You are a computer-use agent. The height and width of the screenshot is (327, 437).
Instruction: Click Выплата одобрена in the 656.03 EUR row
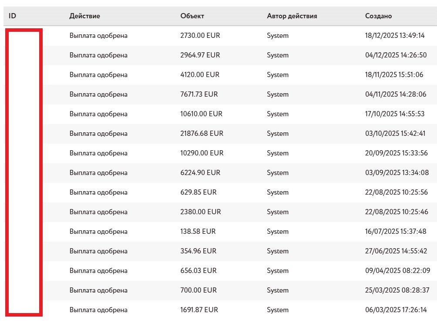click(x=98, y=271)
